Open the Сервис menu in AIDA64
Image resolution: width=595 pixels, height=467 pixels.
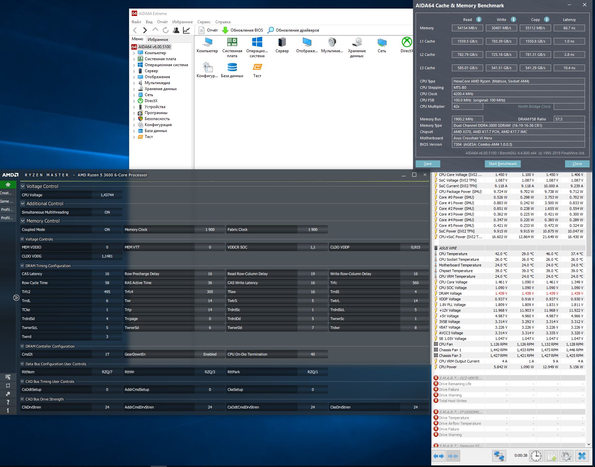click(x=204, y=22)
